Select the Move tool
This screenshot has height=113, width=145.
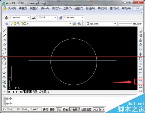point(141,54)
